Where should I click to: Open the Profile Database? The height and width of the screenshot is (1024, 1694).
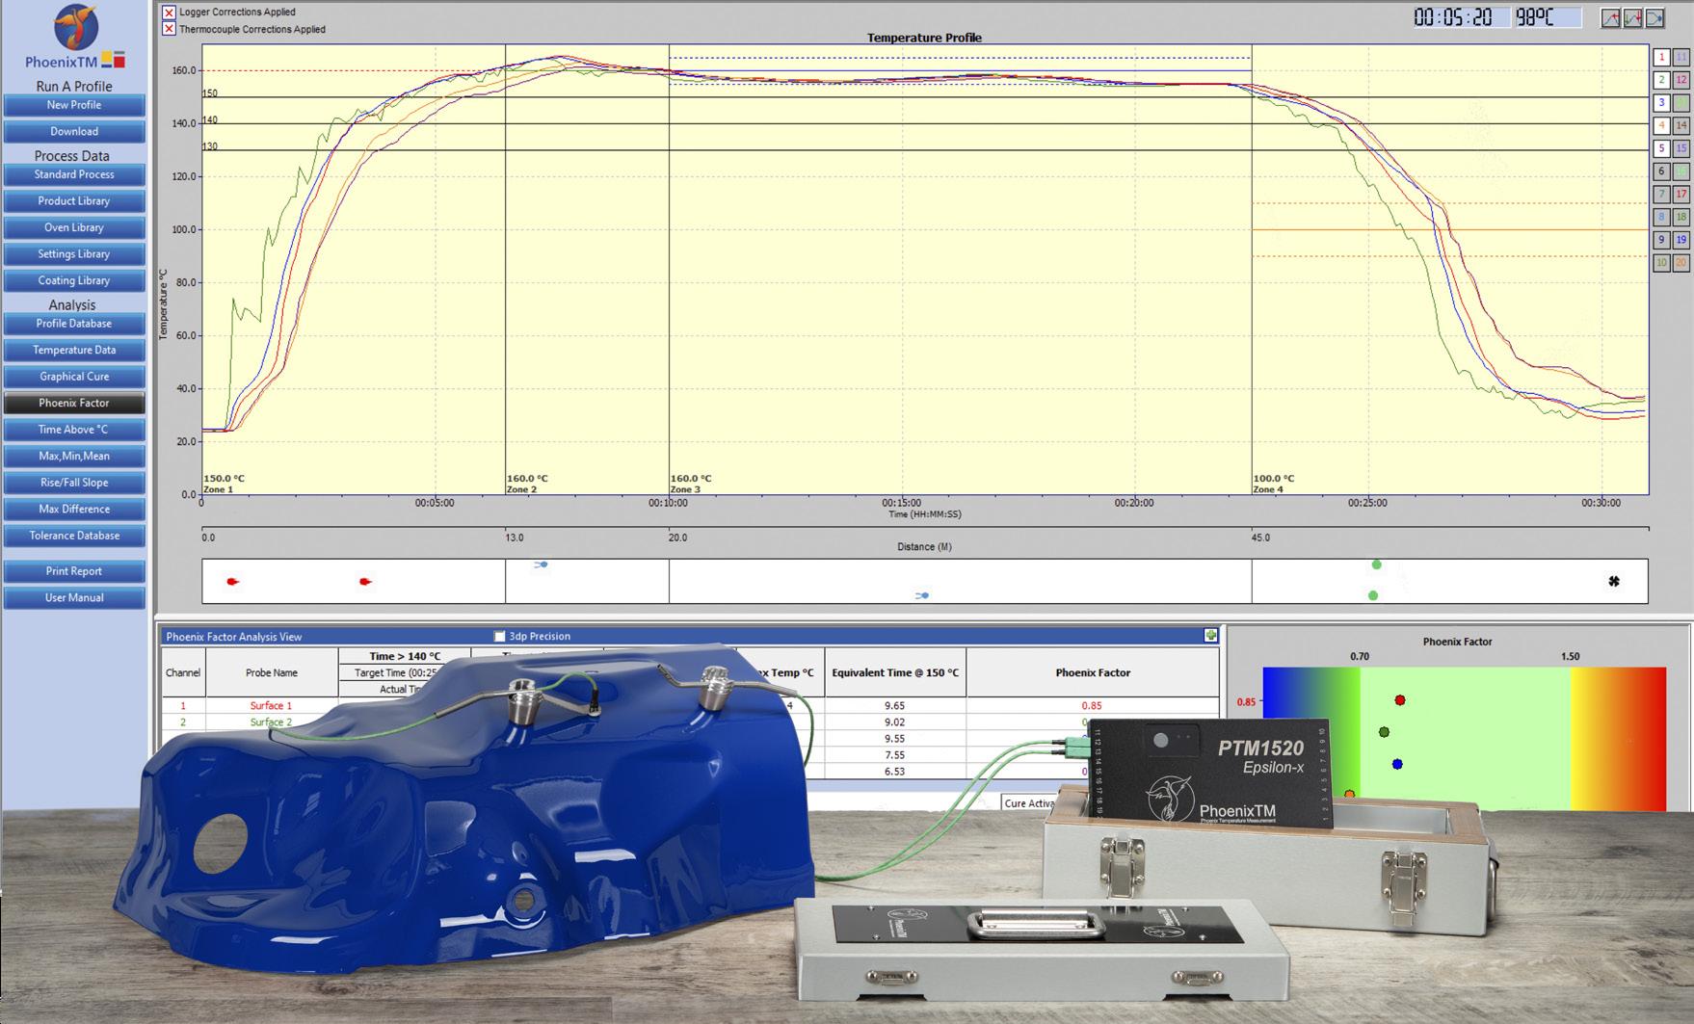tap(74, 324)
